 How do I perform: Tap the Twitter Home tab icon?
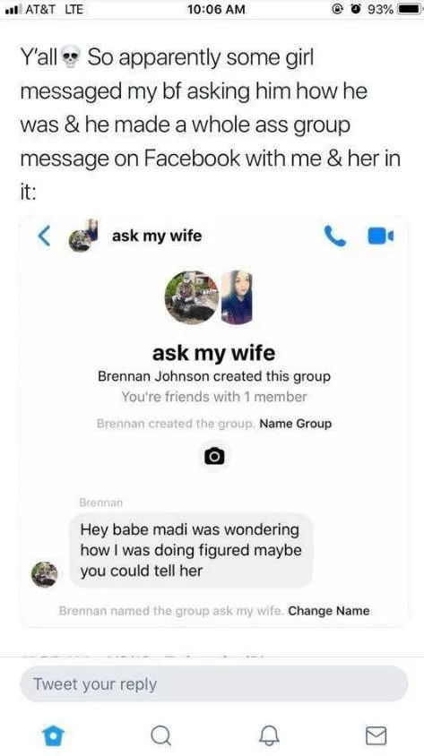point(53,735)
